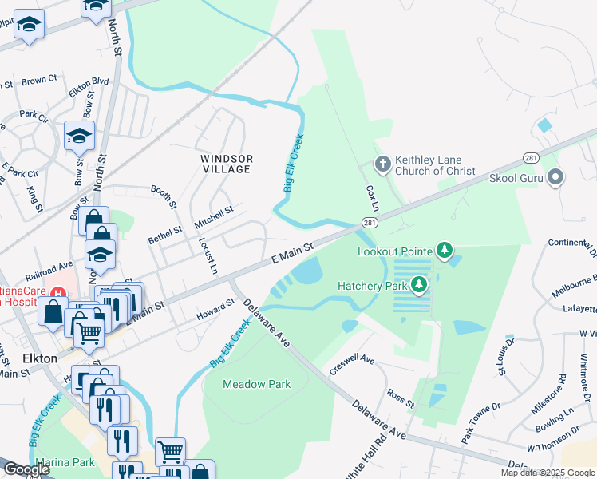Screen dimensions: 597x479
Task: Click the hospital H marker
Action: tap(59, 294)
